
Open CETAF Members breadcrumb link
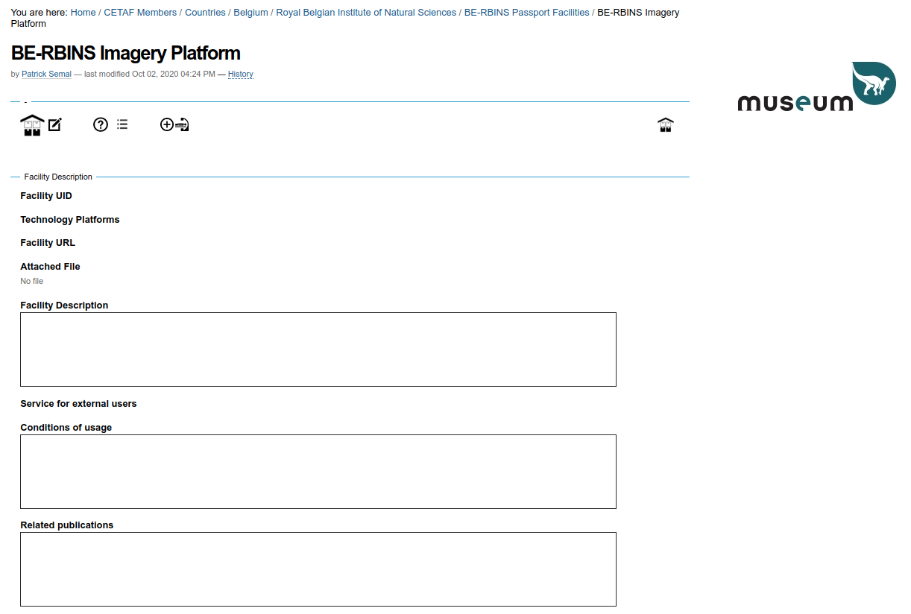(x=140, y=13)
